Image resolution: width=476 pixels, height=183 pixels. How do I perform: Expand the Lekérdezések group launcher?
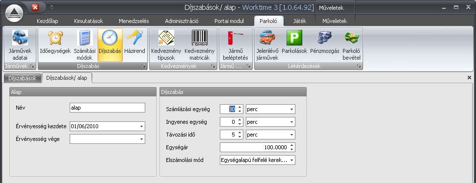point(359,66)
